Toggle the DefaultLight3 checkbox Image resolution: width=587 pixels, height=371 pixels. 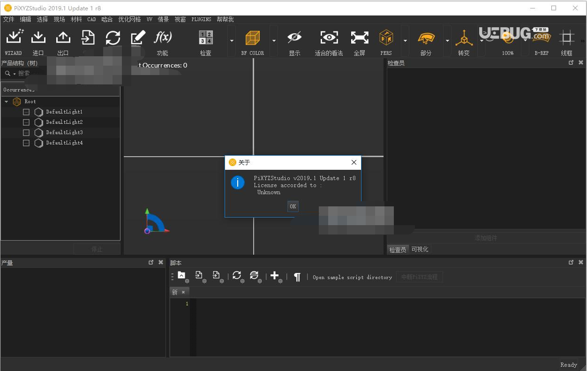[26, 133]
